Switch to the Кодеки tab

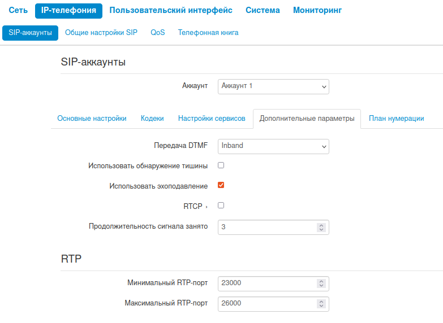[152, 119]
